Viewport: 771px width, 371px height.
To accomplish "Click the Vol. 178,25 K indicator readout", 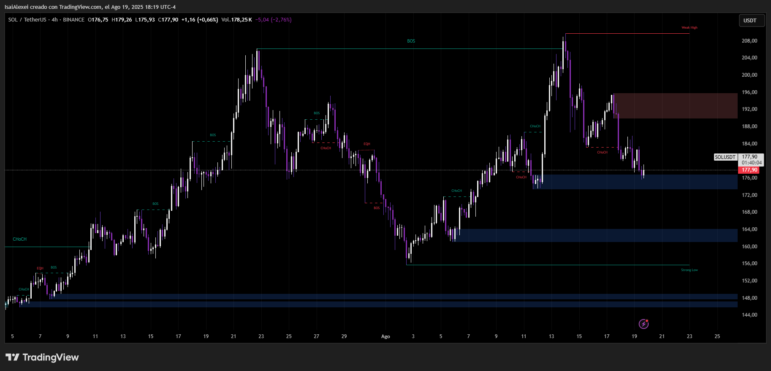I will click(236, 20).
